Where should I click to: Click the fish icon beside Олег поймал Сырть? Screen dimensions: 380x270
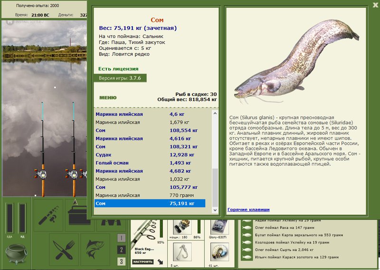(247, 250)
